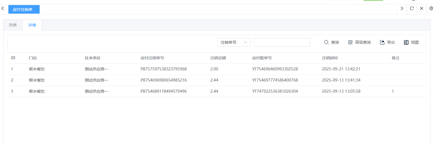Open the view layout icon

pyautogui.click(x=406, y=42)
